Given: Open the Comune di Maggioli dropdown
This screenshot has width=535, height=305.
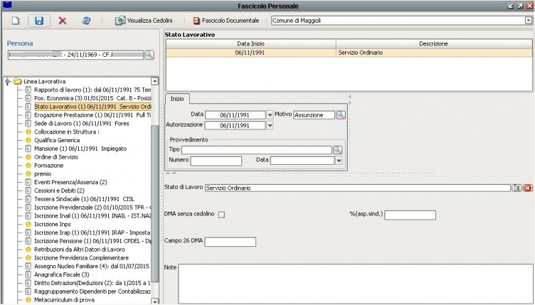Looking at the screenshot, I should point(528,21).
